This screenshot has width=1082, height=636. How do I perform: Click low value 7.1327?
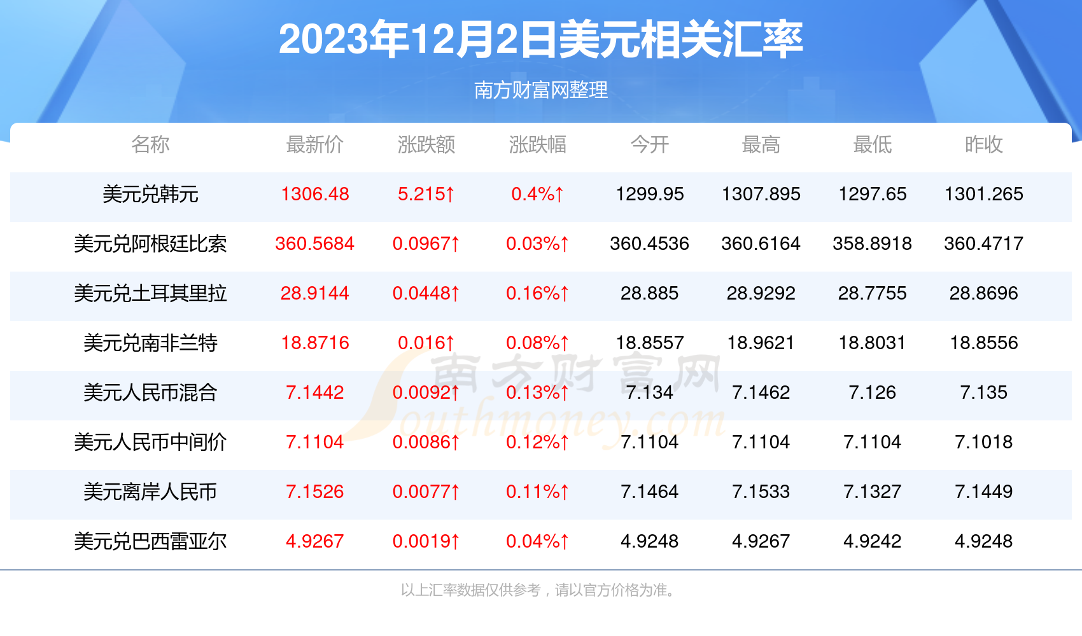pos(873,492)
